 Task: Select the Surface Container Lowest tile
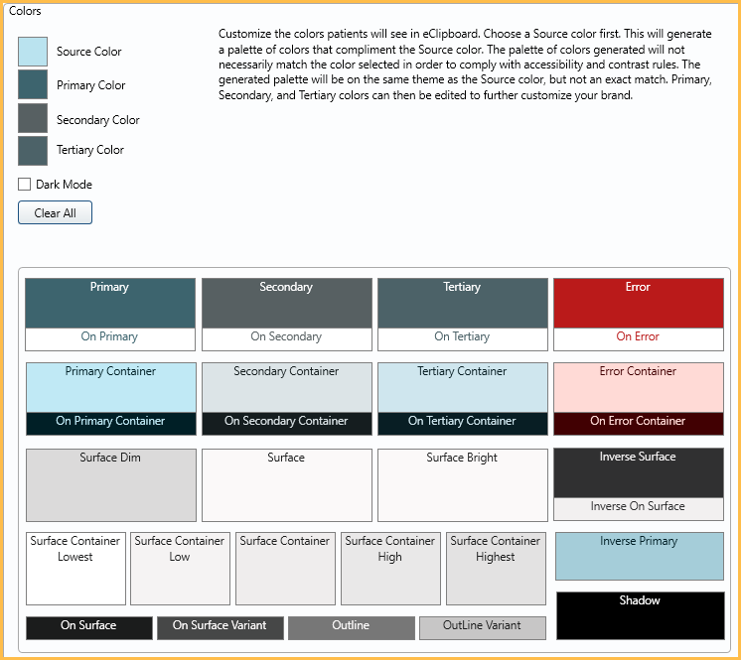coord(75,569)
